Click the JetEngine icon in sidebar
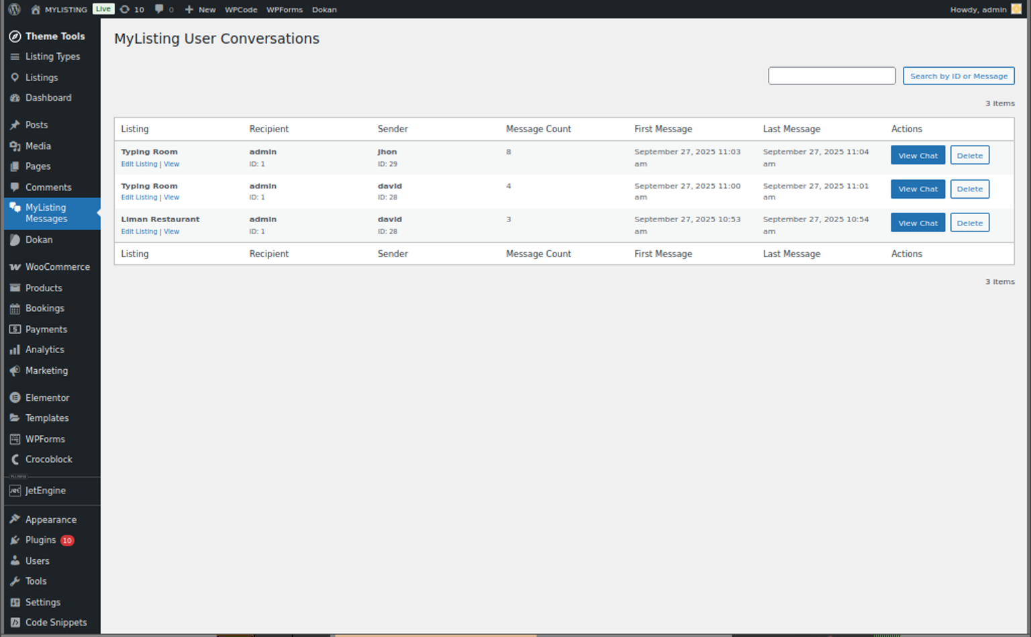 pyautogui.click(x=15, y=491)
